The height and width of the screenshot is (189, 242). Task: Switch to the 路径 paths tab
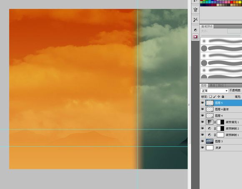[221, 85]
